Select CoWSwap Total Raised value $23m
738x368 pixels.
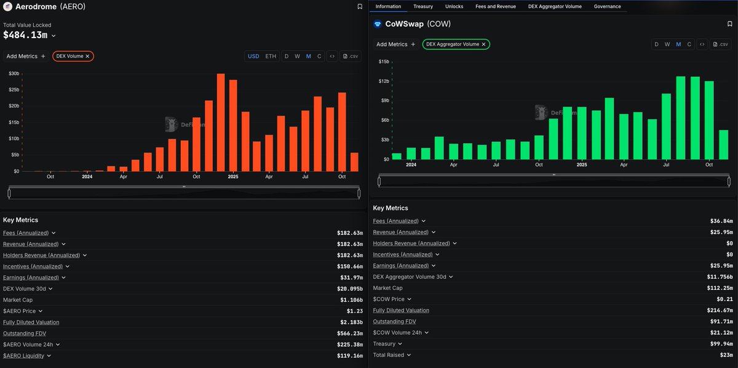(726, 355)
